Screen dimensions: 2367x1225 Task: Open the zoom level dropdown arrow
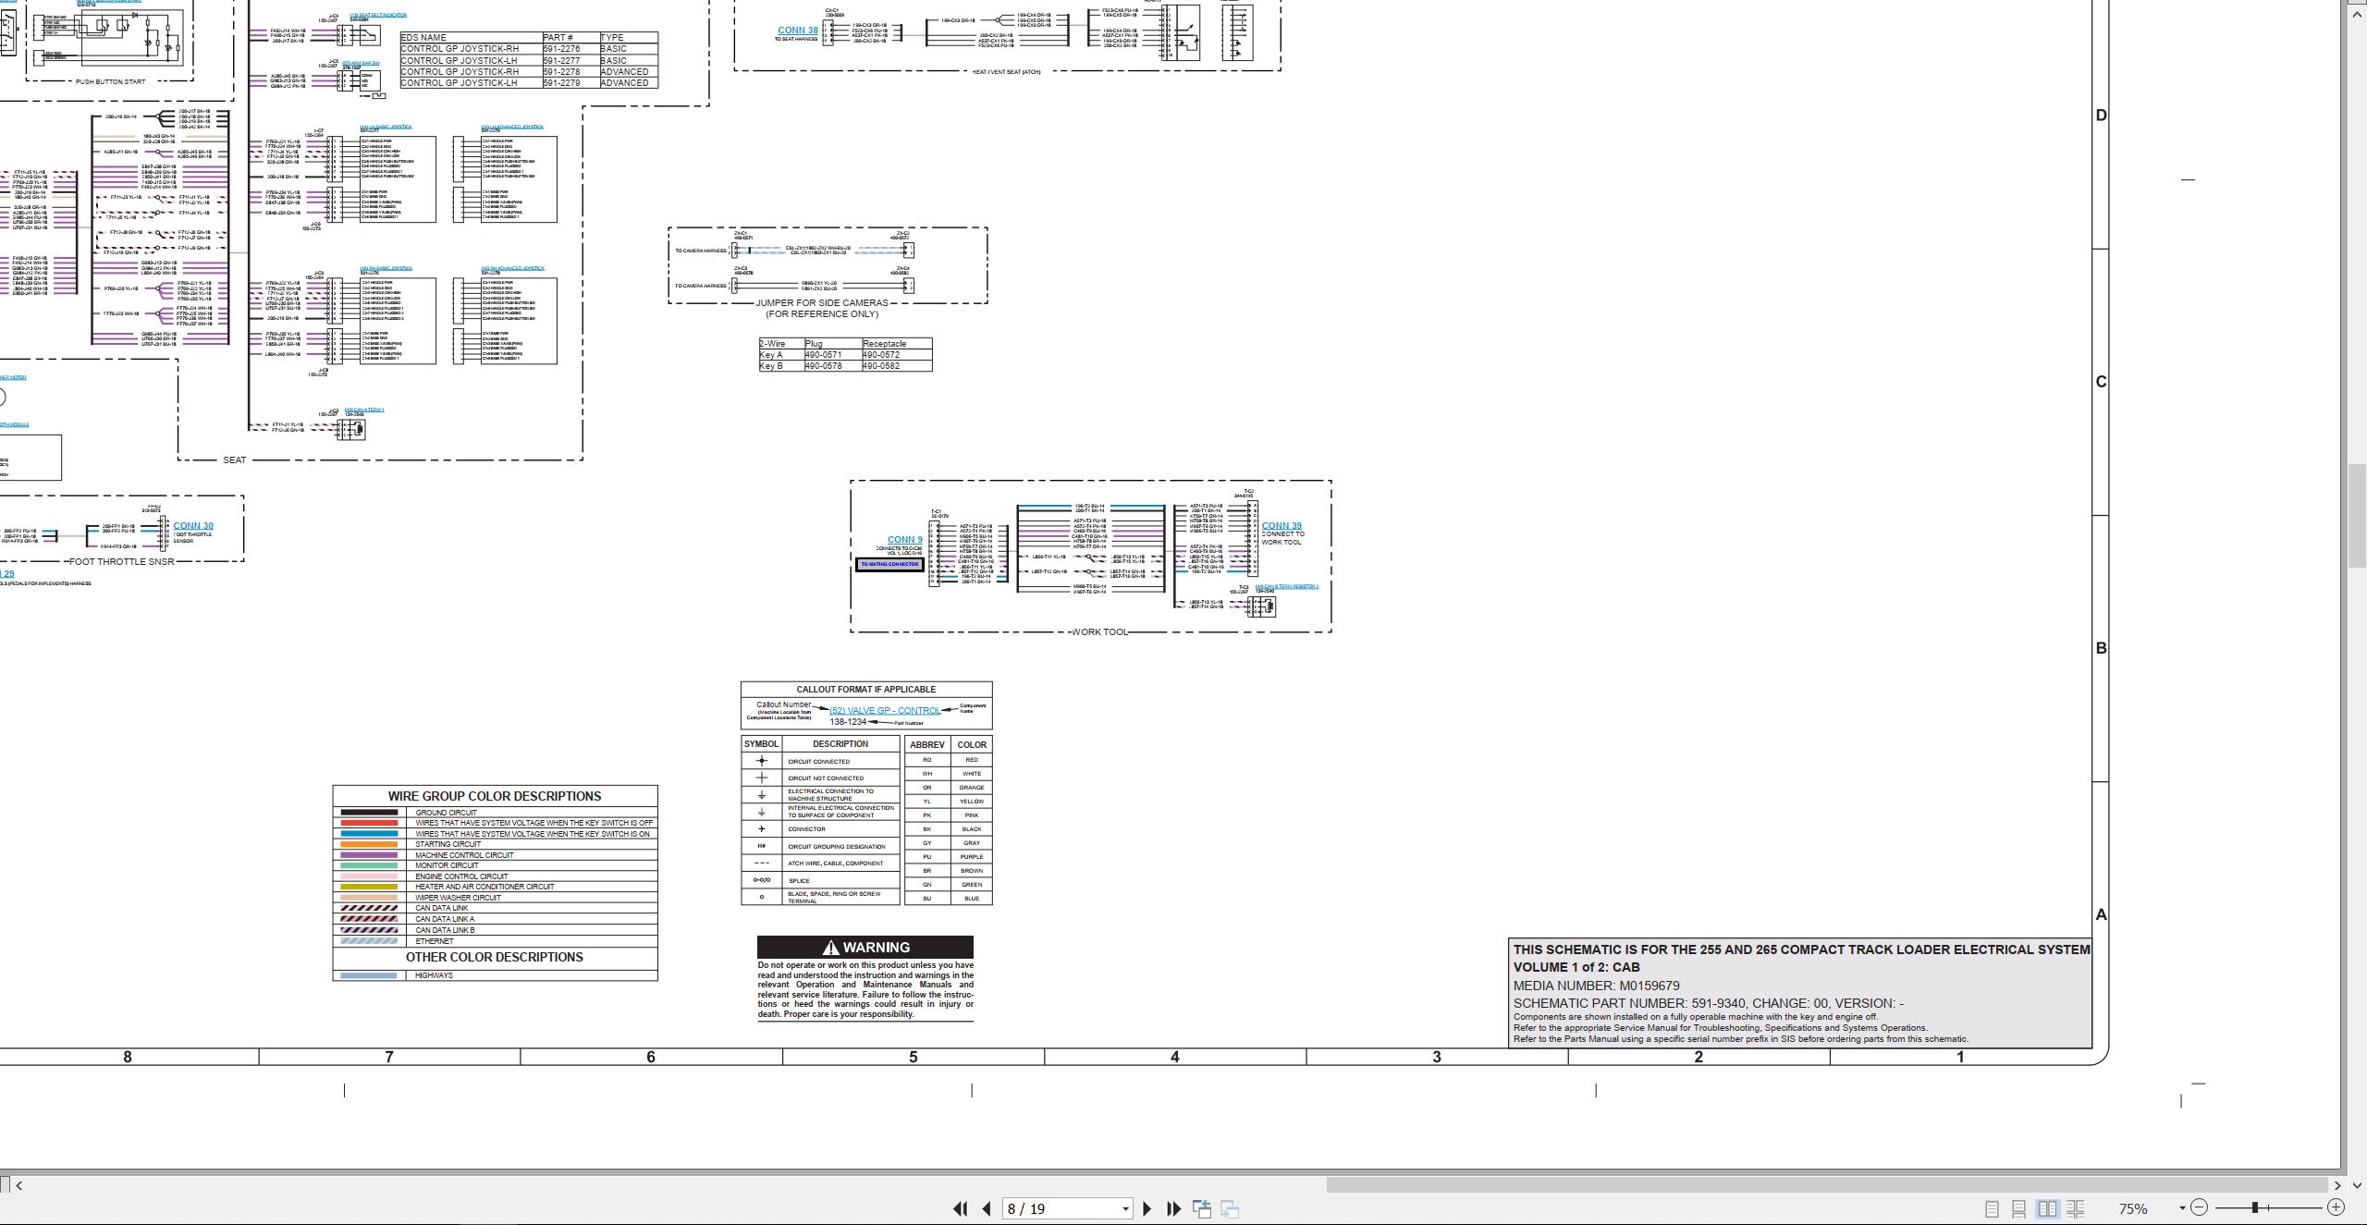pos(2182,1208)
